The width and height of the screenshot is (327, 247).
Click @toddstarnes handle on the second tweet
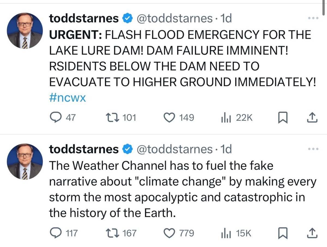point(174,149)
